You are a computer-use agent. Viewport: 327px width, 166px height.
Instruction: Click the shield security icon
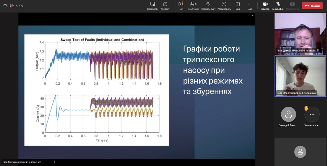click(5, 6)
